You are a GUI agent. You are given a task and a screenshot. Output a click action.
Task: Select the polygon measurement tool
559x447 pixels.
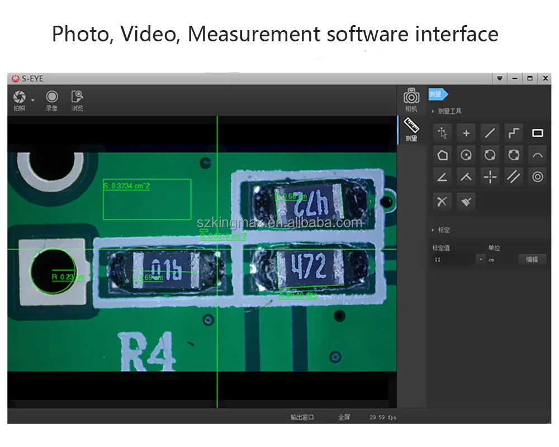pos(442,155)
